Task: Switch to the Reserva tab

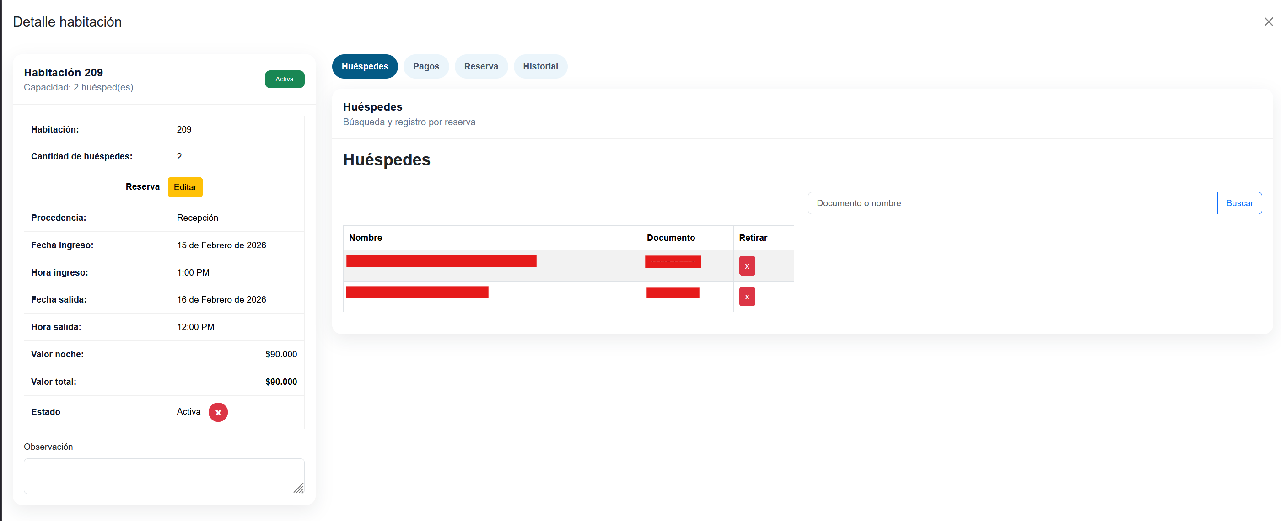Action: [x=480, y=67]
